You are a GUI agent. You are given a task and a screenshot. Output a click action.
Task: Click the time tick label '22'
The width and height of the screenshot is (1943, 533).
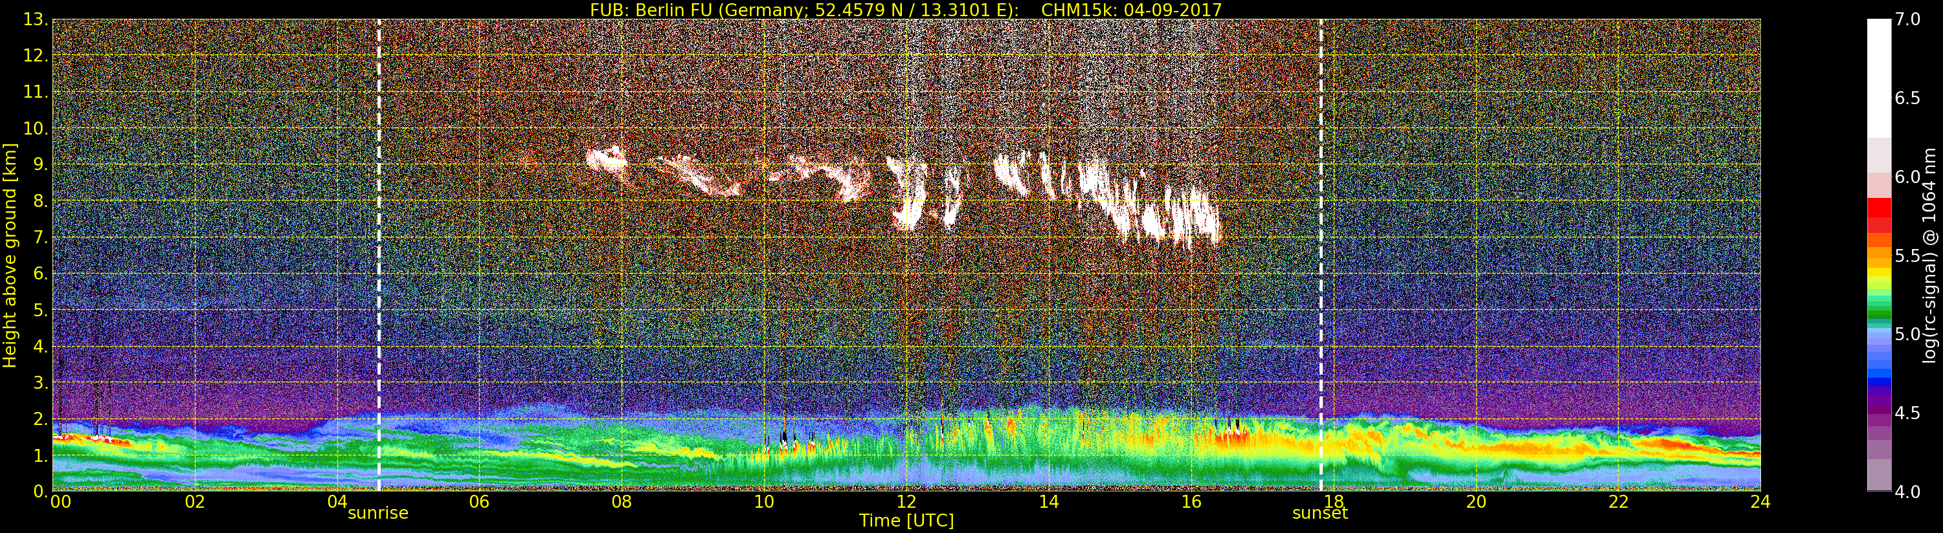(1619, 502)
